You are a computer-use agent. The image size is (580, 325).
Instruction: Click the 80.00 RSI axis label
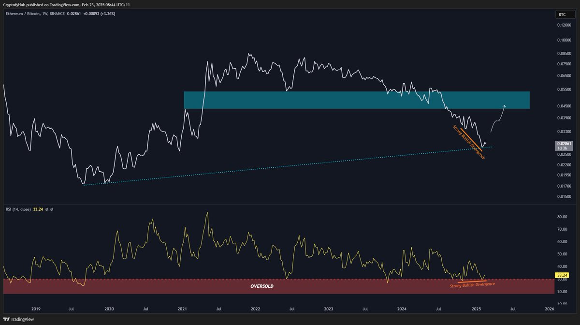562,217
